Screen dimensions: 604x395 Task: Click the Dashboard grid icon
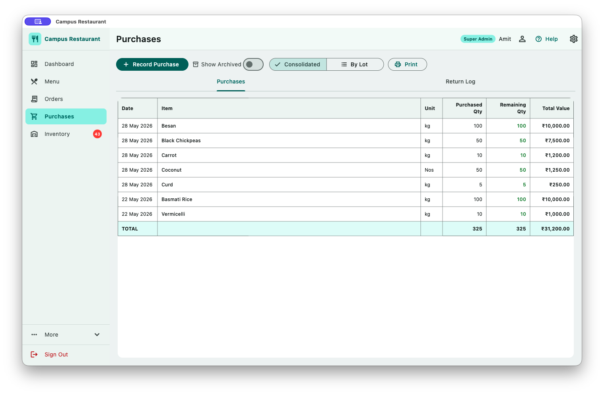34,64
